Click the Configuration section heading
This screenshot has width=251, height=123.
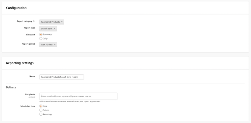pos(16,8)
